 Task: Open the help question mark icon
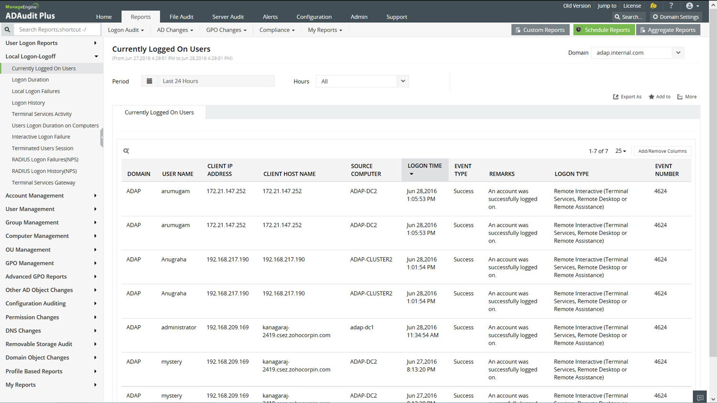(671, 6)
